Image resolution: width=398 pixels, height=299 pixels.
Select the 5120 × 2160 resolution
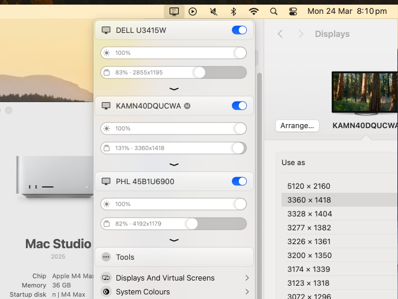click(x=340, y=186)
